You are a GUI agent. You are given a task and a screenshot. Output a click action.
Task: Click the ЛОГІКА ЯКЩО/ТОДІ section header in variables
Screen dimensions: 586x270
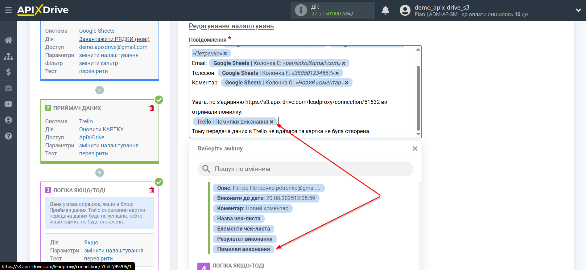point(238,266)
